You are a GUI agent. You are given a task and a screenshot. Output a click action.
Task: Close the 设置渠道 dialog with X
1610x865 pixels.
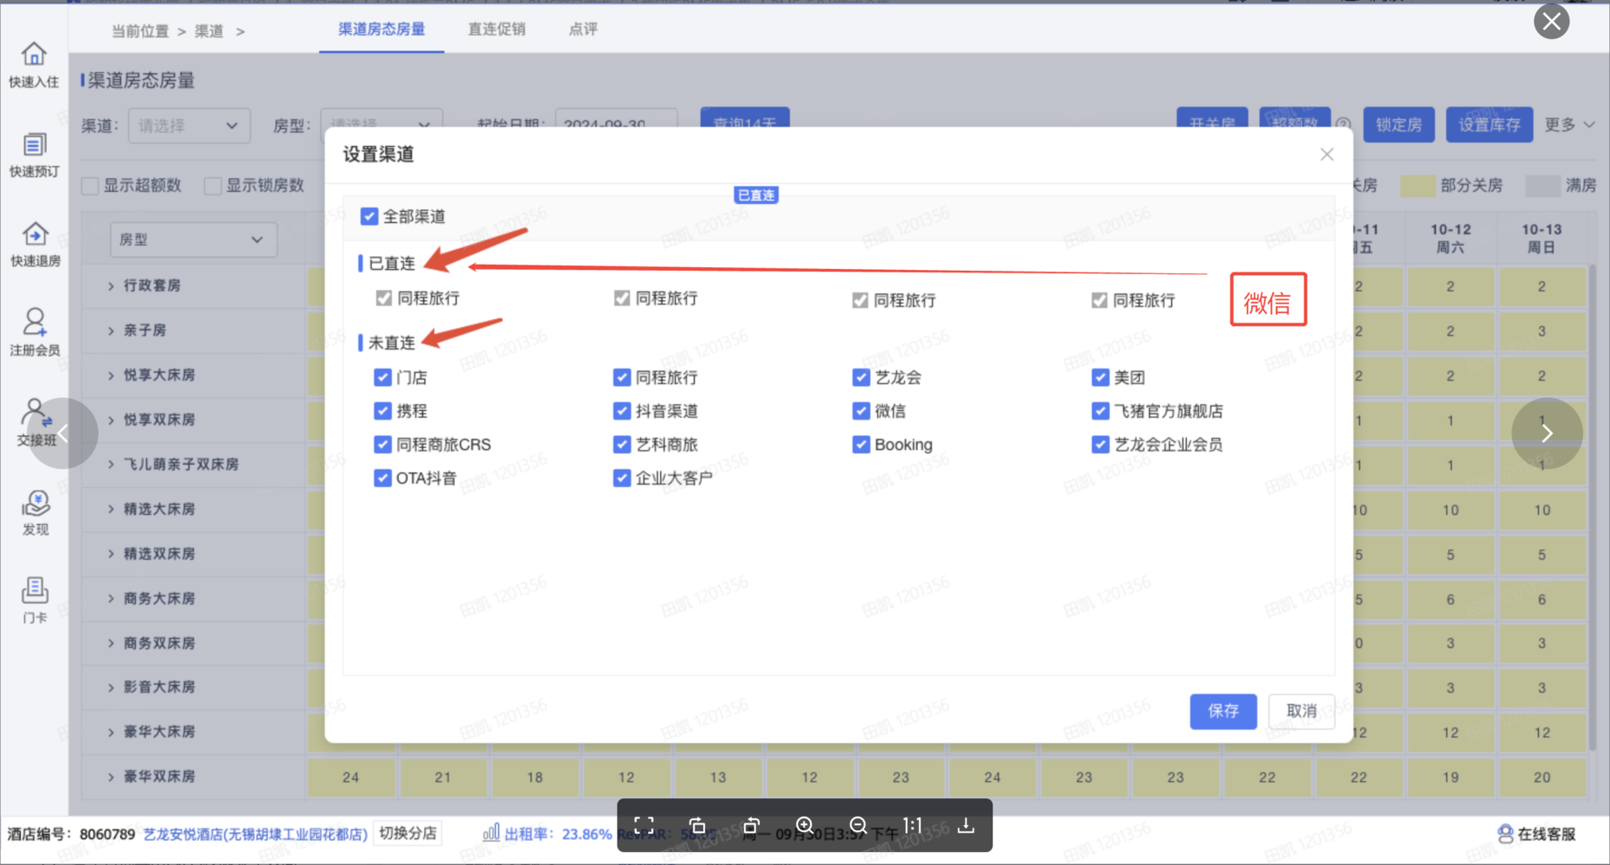pyautogui.click(x=1326, y=154)
